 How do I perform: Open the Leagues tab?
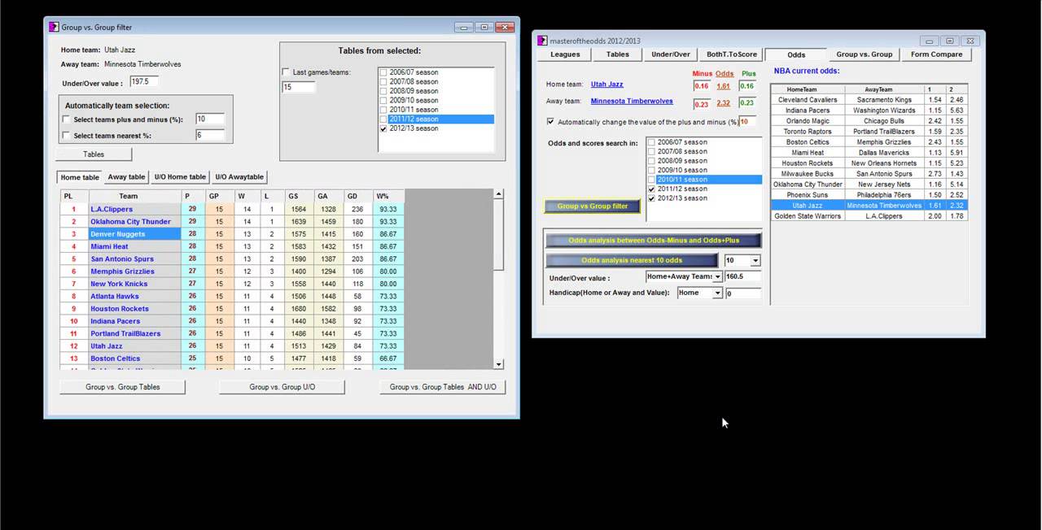[x=565, y=54]
